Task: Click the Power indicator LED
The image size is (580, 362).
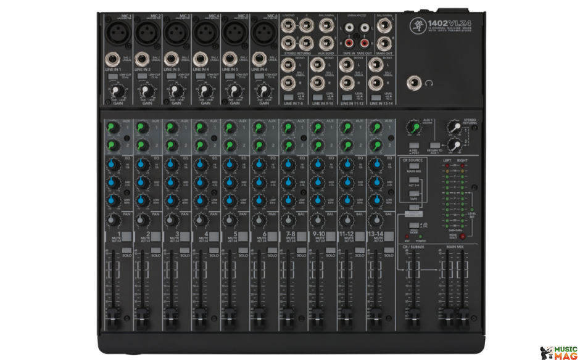Action: pyautogui.click(x=421, y=237)
